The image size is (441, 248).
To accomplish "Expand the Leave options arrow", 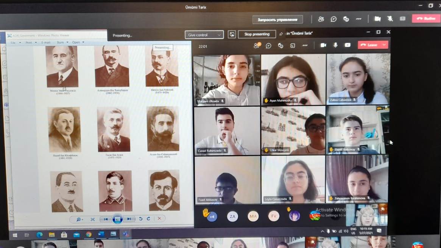I will tap(384, 45).
